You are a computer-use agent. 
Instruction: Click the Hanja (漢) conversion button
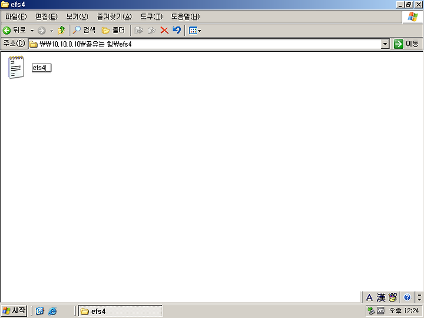pos(381,297)
